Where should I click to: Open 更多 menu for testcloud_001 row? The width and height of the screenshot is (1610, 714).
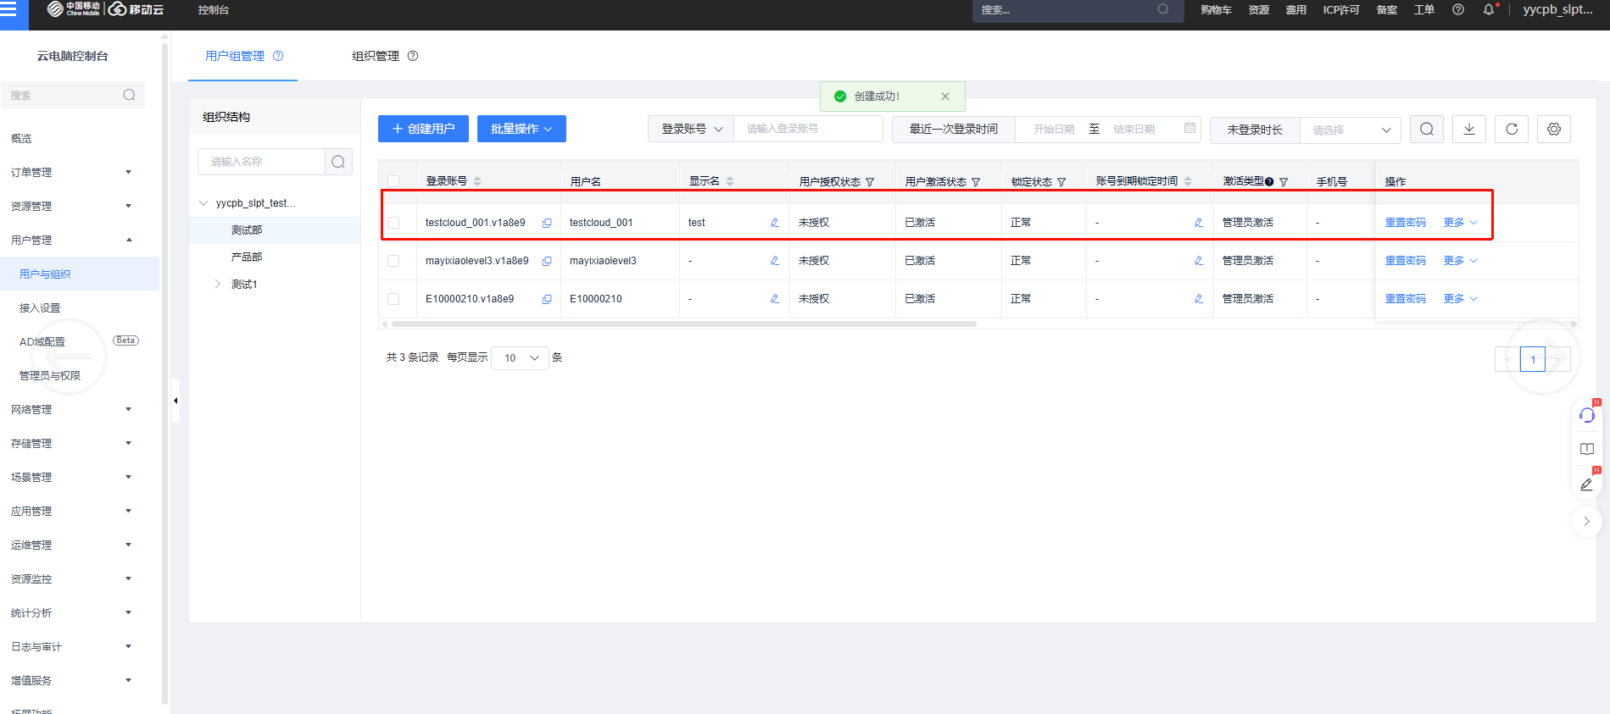click(x=1460, y=223)
